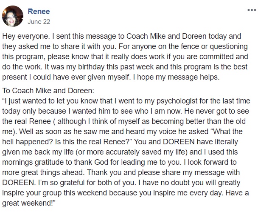Click the sentence "I hope my message helps."
Viewport: 258px width, 212px height.
[x=176, y=77]
